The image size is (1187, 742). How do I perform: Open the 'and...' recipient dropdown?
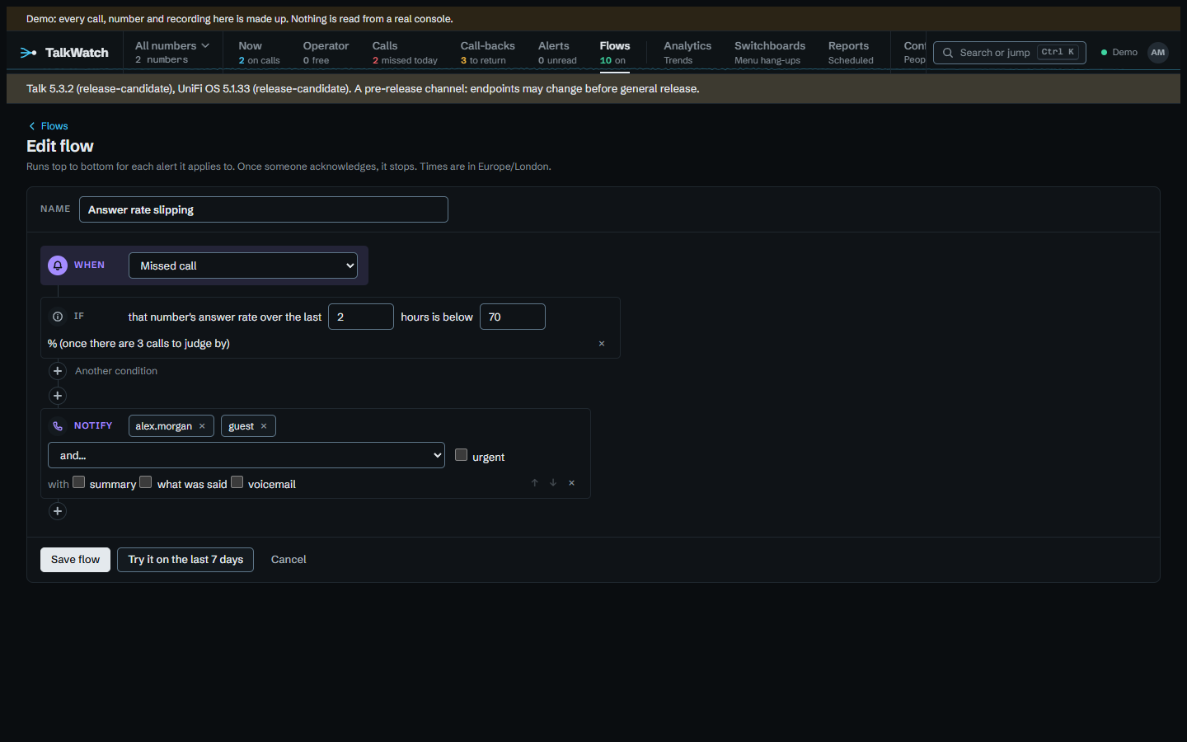(246, 455)
